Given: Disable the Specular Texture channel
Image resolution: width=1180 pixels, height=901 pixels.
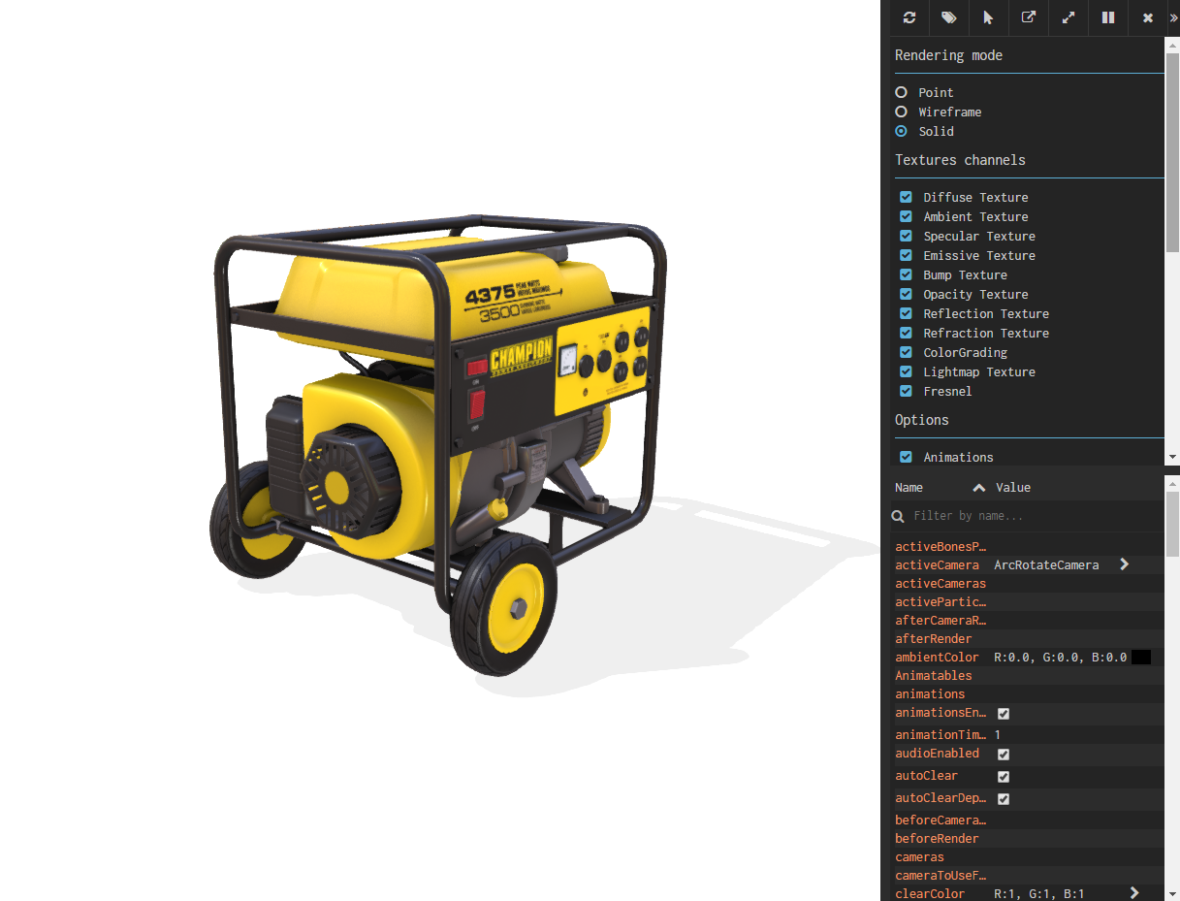Looking at the screenshot, I should pos(906,236).
